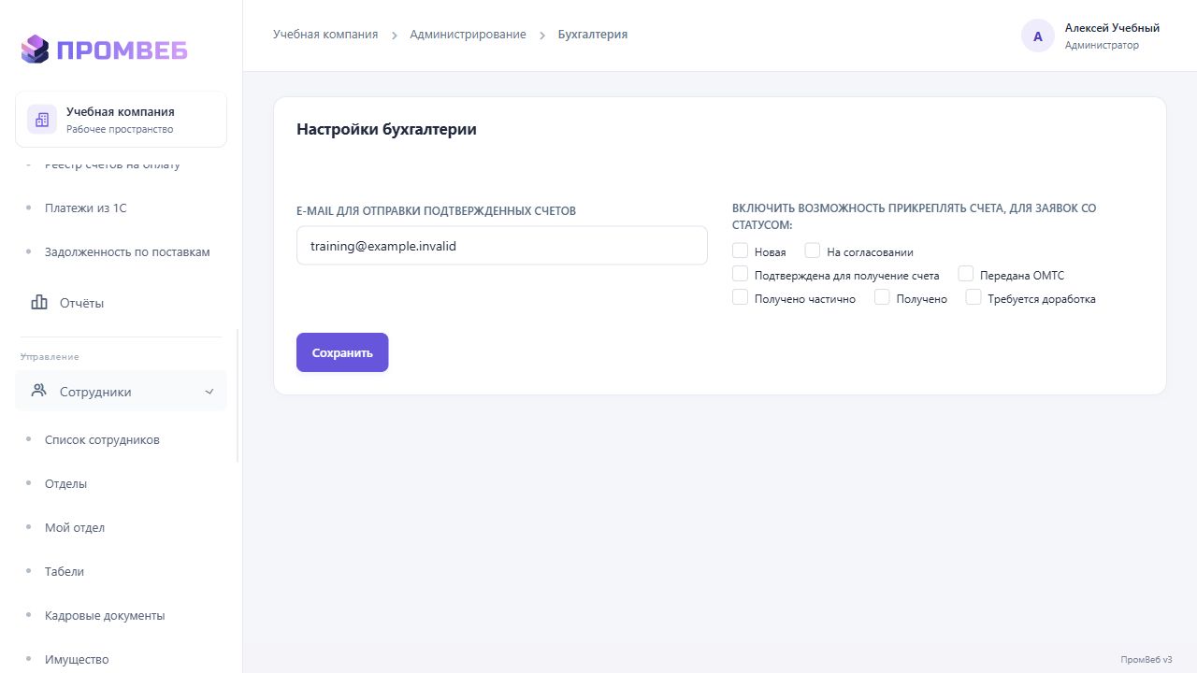The image size is (1197, 673).
Task: Check the Требуется доработка checkbox
Action: 973,297
